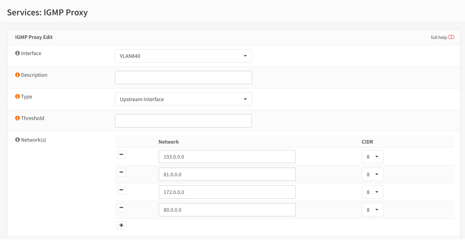Click the info icon next to Type
Screen dimensions: 465x240
[x=17, y=96]
